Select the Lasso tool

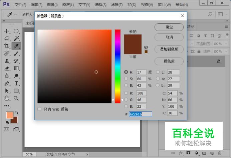point(7,39)
